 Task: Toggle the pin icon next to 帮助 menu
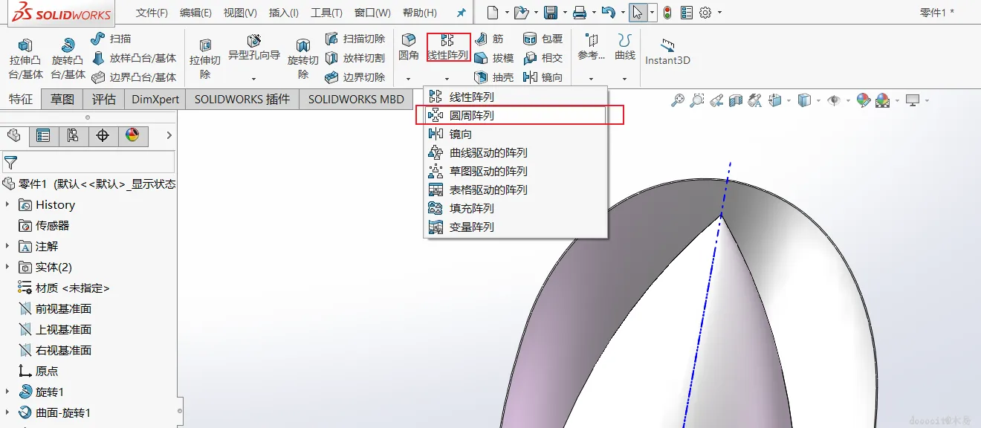[461, 13]
